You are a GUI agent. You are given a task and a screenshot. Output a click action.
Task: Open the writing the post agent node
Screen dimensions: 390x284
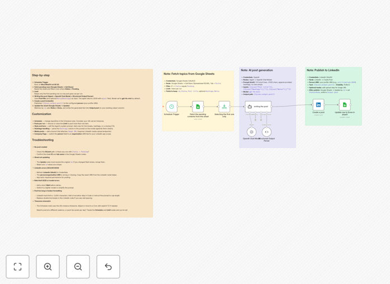pos(258,107)
